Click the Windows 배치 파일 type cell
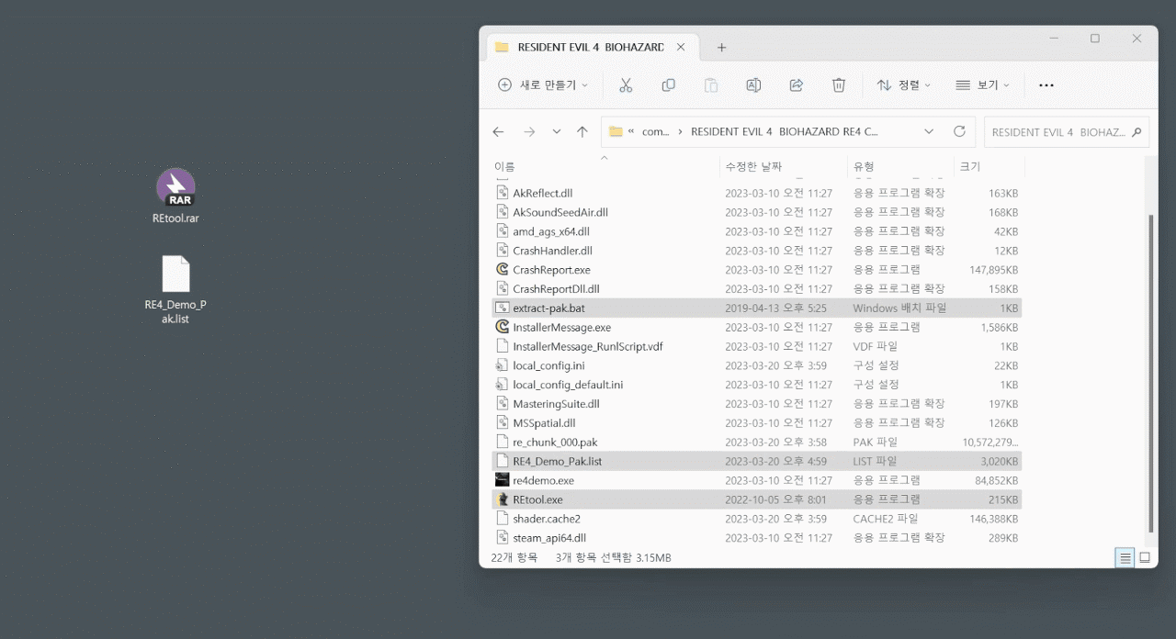The height and width of the screenshot is (639, 1176). (x=899, y=308)
